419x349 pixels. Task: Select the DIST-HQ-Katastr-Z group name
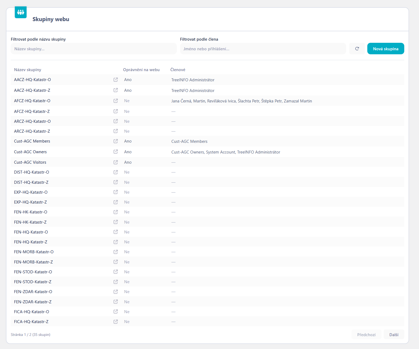(x=31, y=182)
